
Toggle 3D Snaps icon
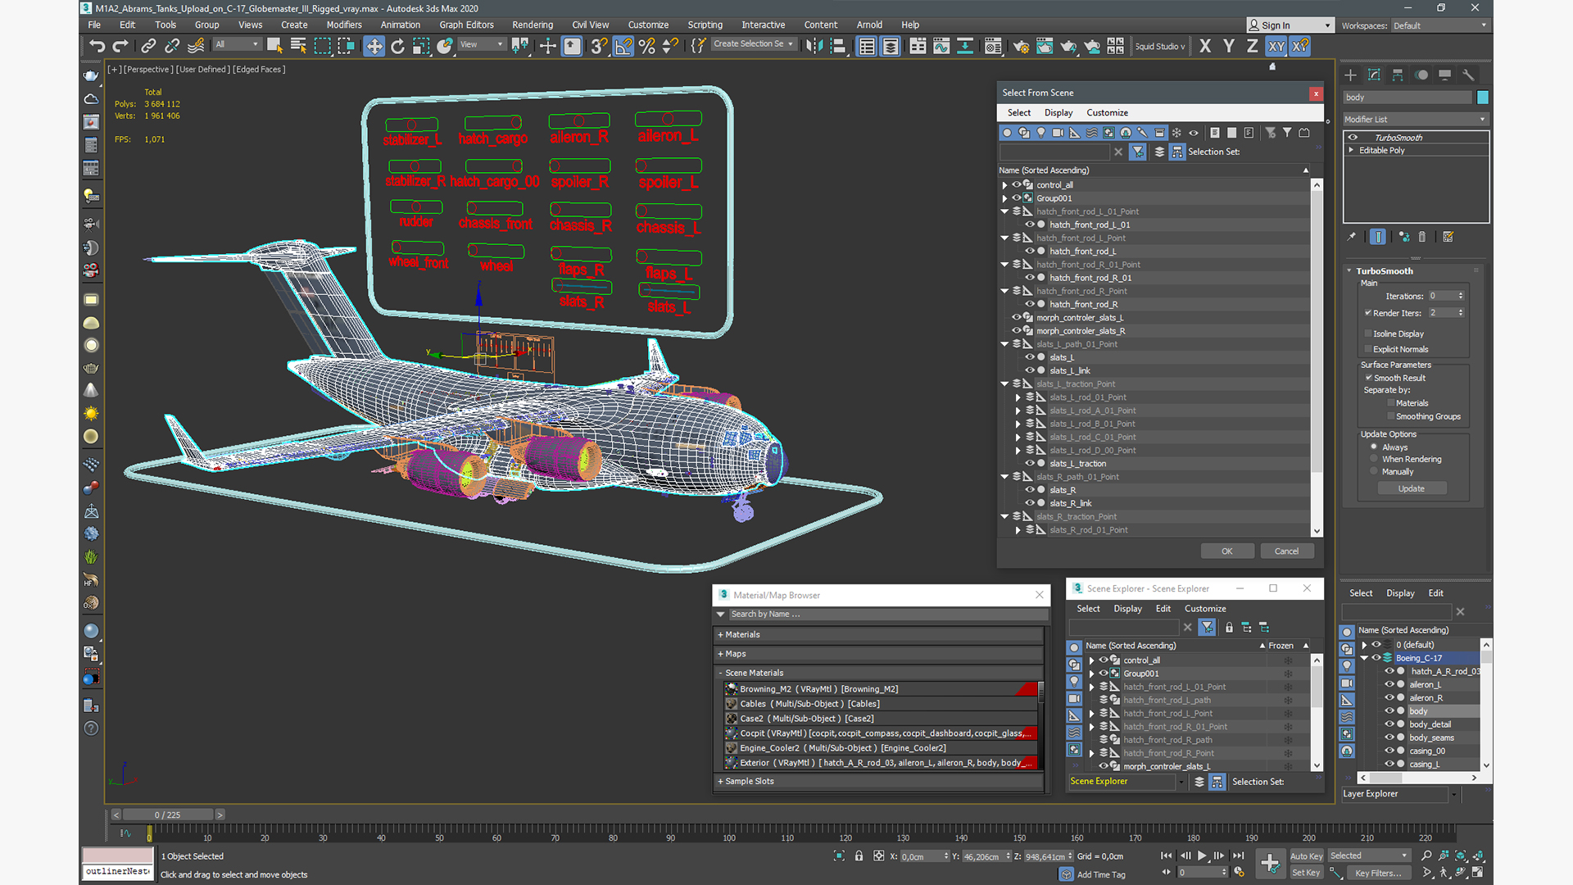[599, 46]
